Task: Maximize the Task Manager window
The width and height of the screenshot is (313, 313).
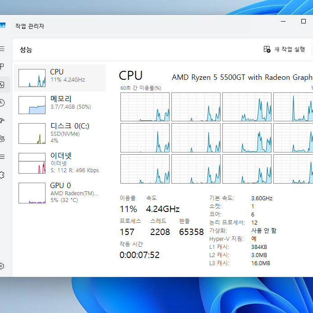Action: tap(304, 21)
